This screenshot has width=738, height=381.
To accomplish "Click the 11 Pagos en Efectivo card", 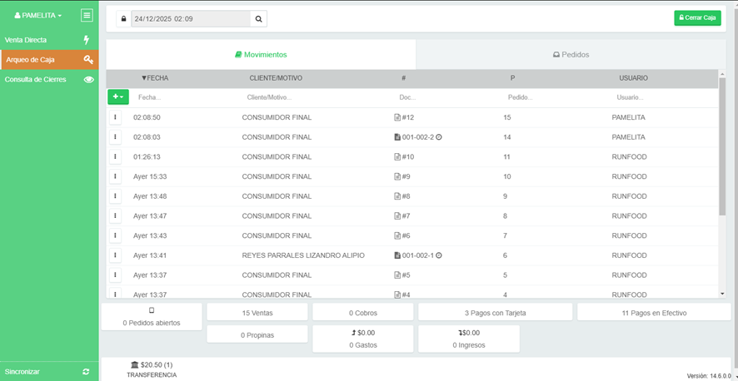I will coord(654,312).
